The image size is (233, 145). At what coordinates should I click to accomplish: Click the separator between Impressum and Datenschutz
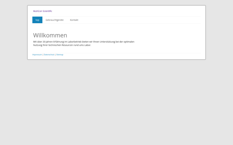[43, 55]
